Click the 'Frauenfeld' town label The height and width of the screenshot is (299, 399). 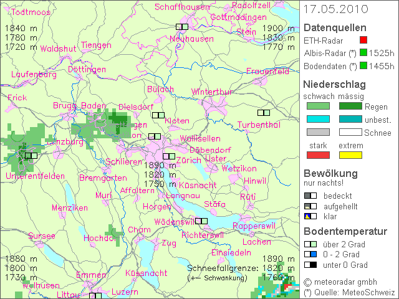[267, 71]
